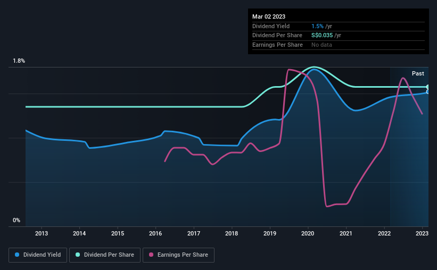This screenshot has width=437, height=270.
Task: Select the 2020 x-axis label
Action: click(308, 233)
